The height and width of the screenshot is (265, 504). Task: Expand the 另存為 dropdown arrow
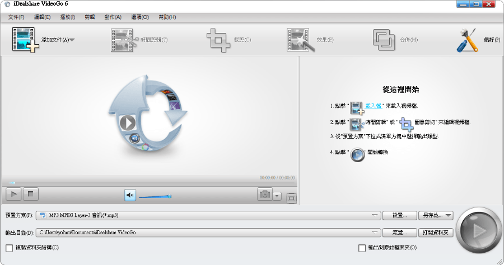point(449,215)
